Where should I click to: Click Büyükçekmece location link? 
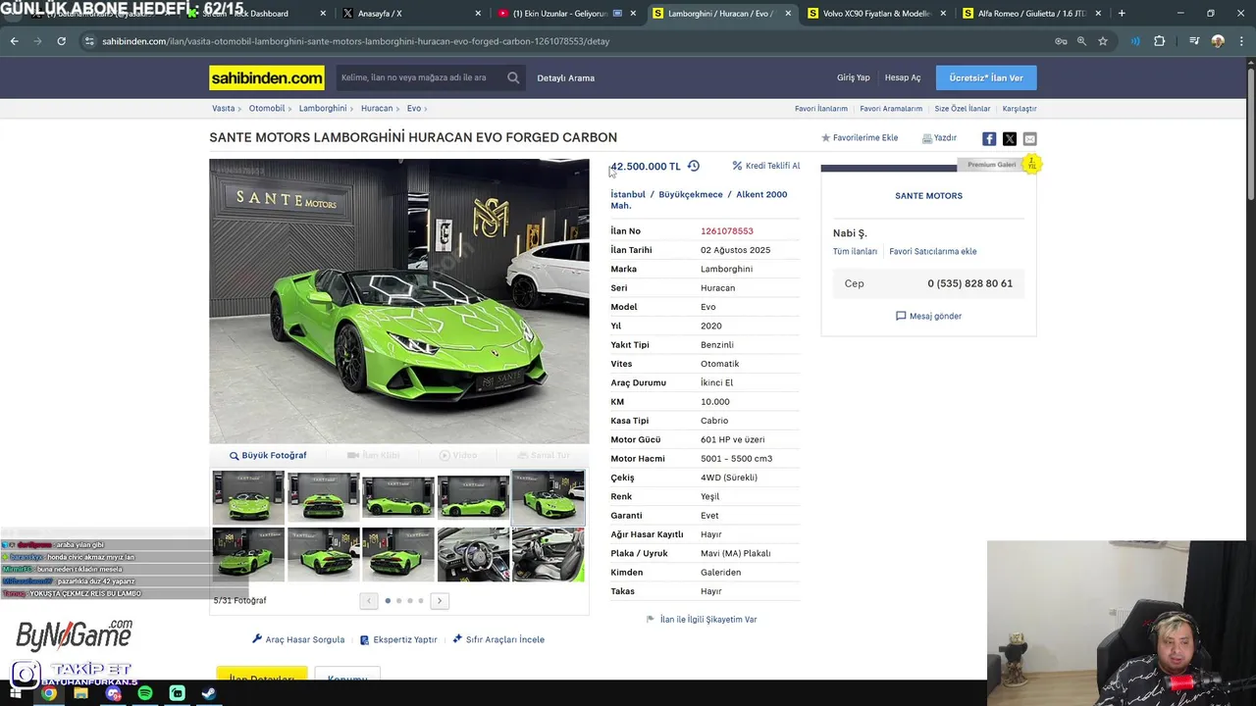(691, 194)
